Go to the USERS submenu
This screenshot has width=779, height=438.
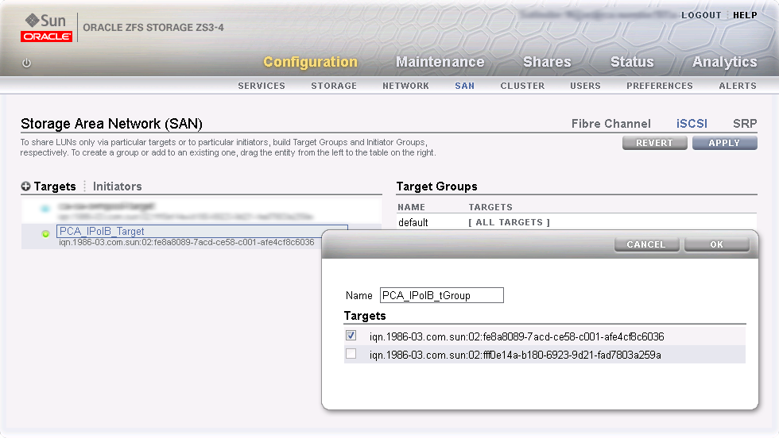pos(585,86)
